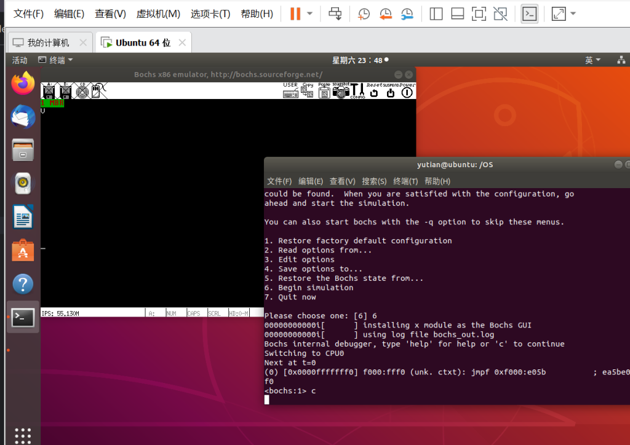Open Firefox from the Ubuntu dock
This screenshot has width=630, height=445.
pos(23,83)
